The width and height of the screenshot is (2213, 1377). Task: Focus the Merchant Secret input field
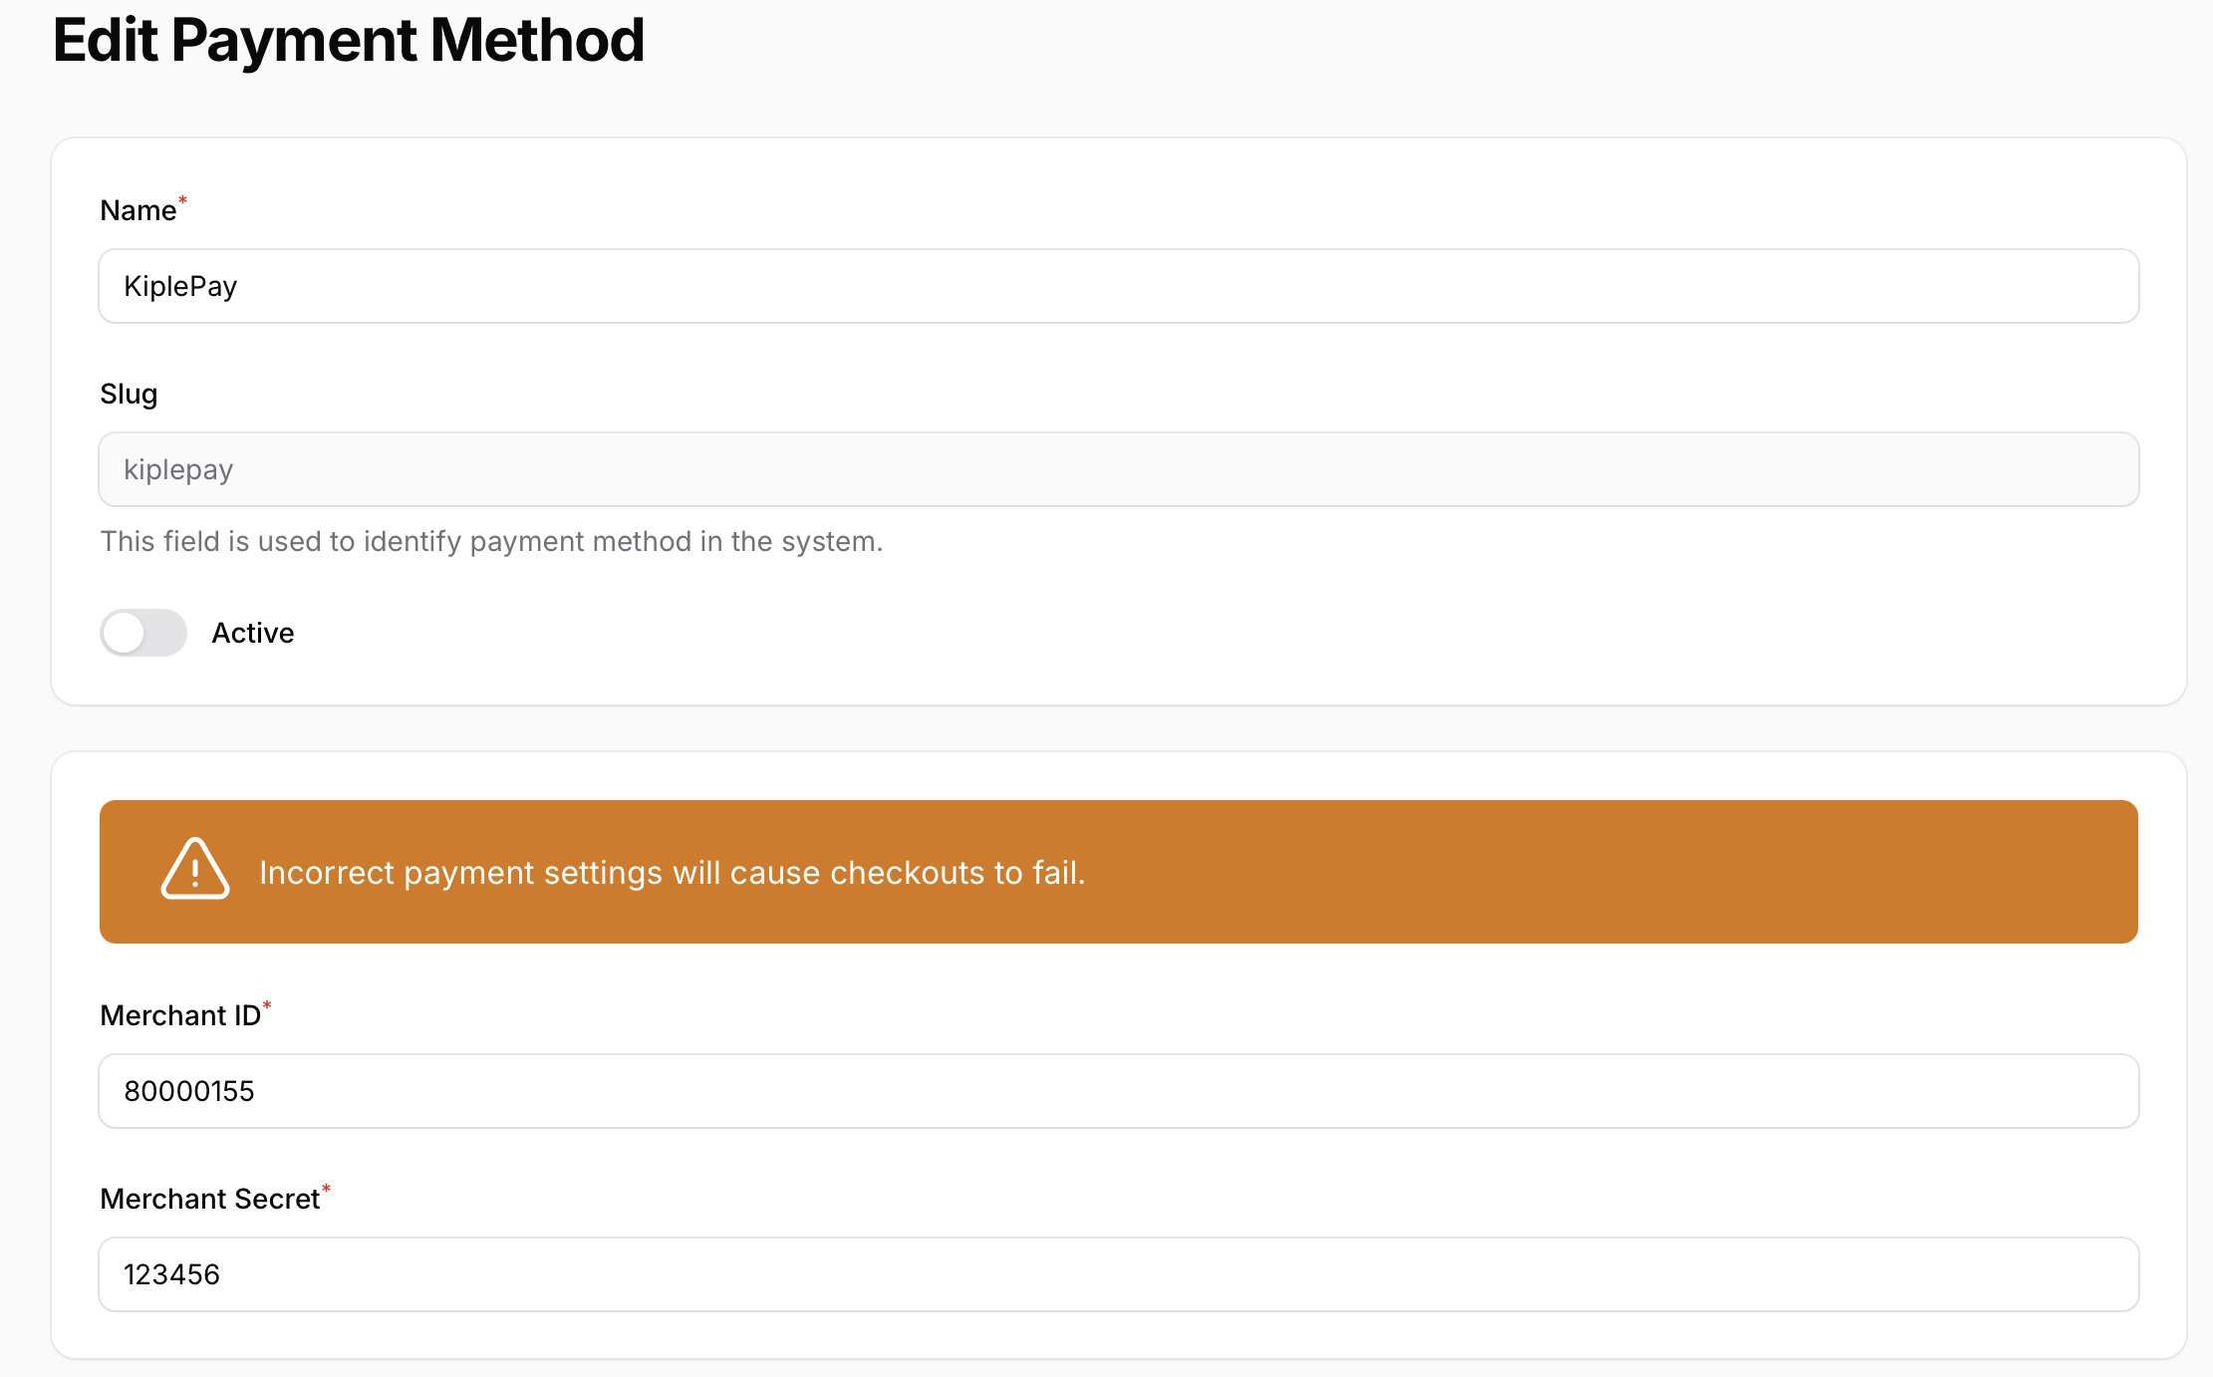point(1118,1274)
